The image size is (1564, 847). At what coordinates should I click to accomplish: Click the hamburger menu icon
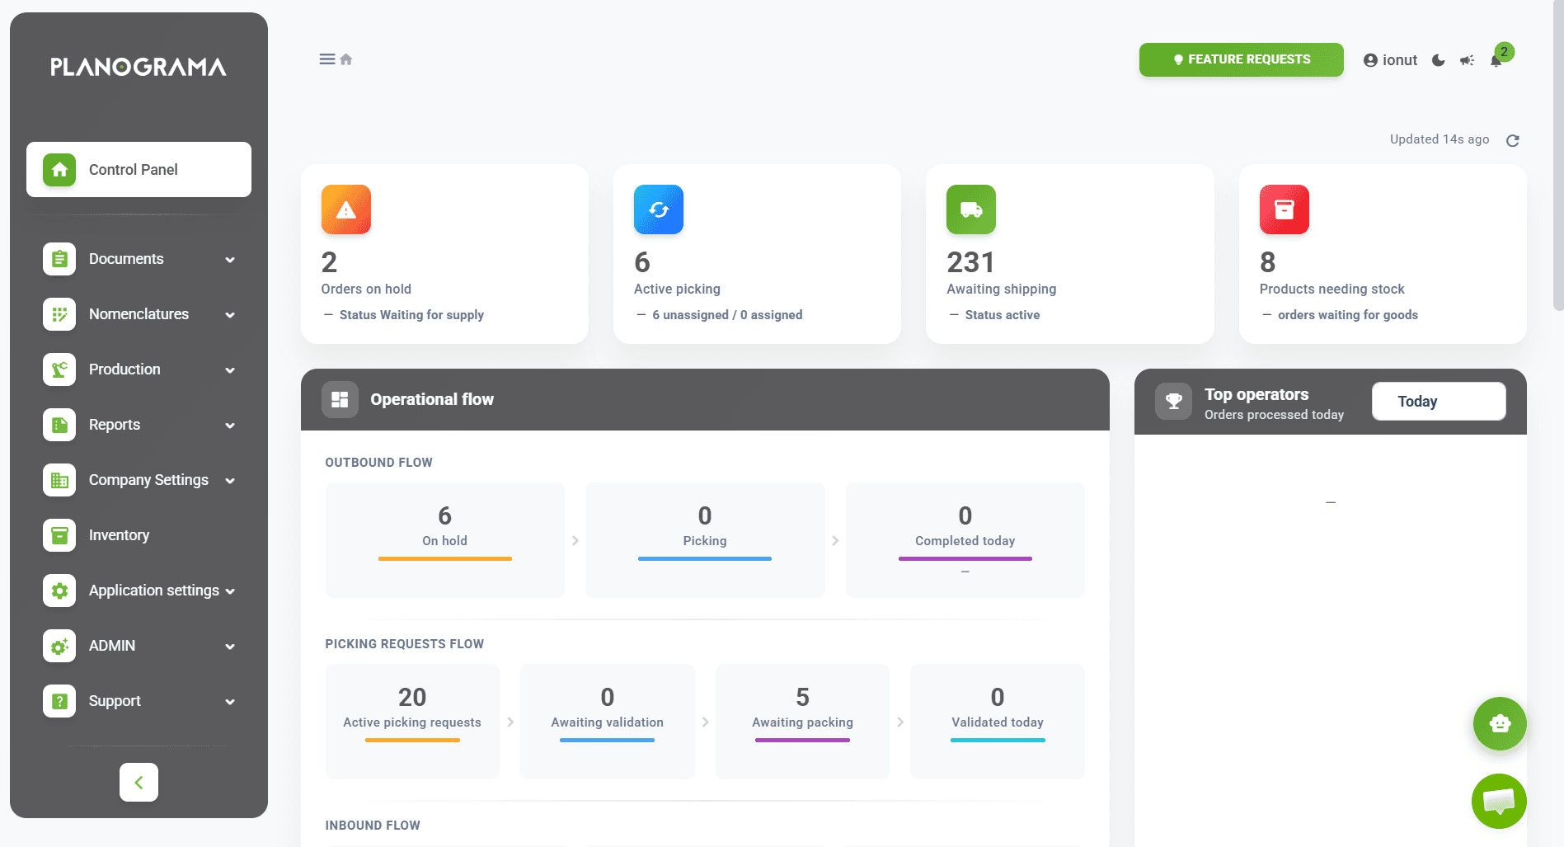coord(326,59)
